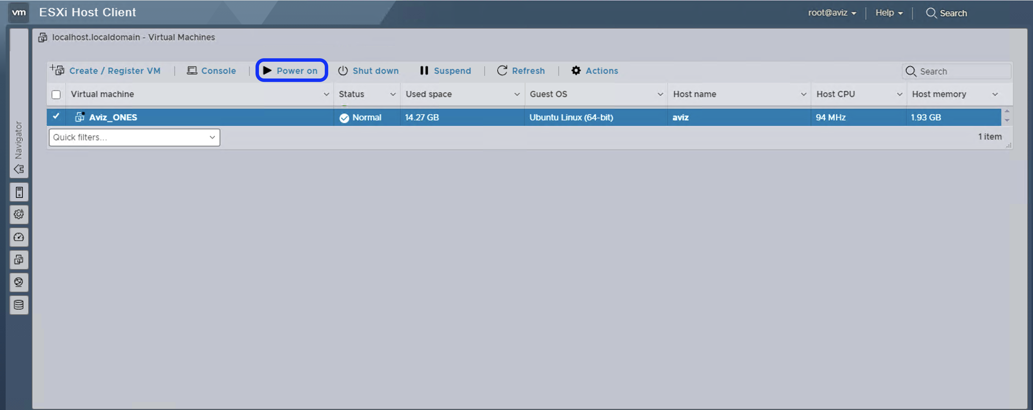Image resolution: width=1033 pixels, height=410 pixels.
Task: Expand the Navigator panel arrow icon
Action: point(19,169)
